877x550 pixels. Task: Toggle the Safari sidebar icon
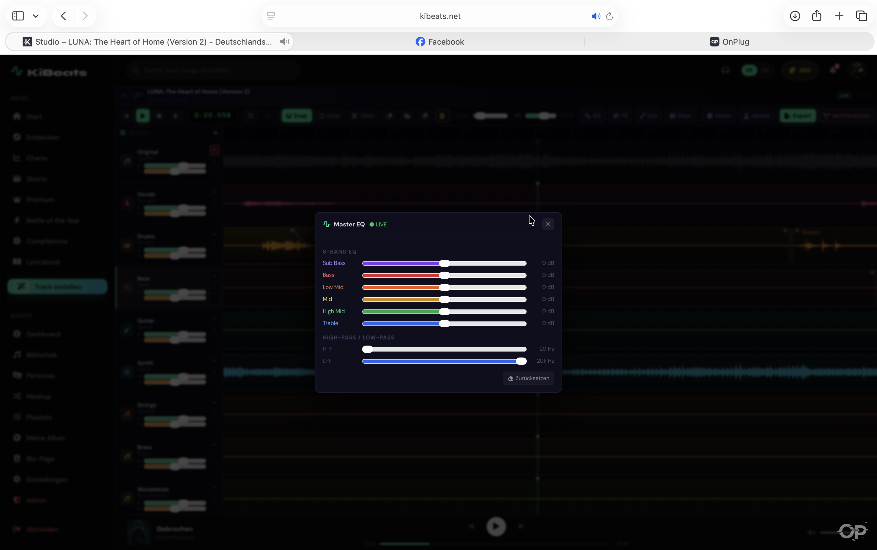(18, 16)
